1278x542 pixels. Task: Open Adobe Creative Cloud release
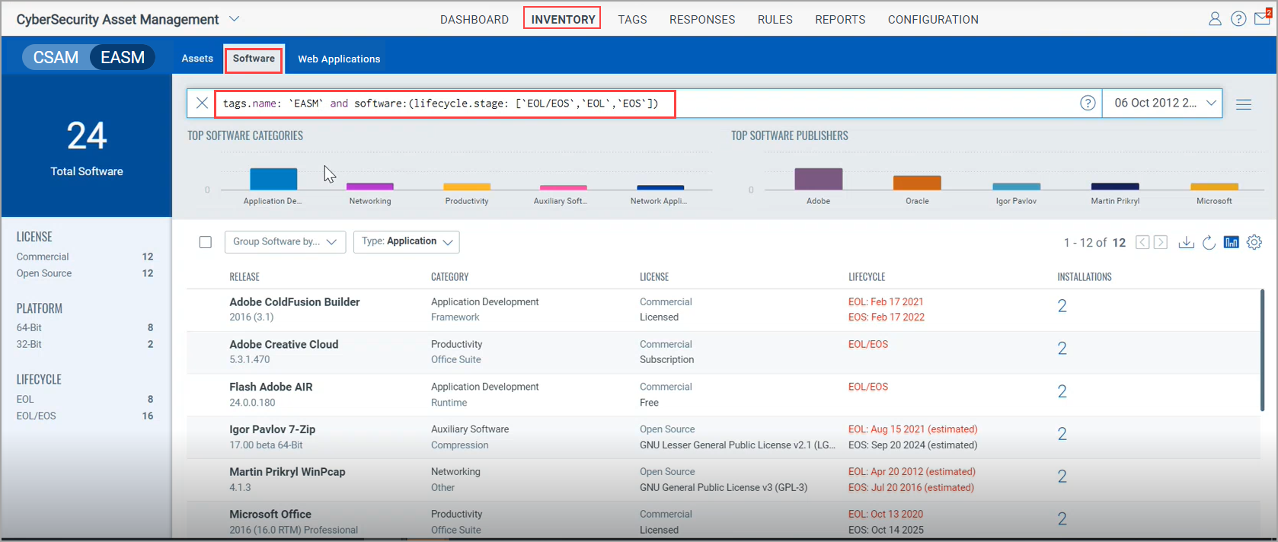coord(284,344)
